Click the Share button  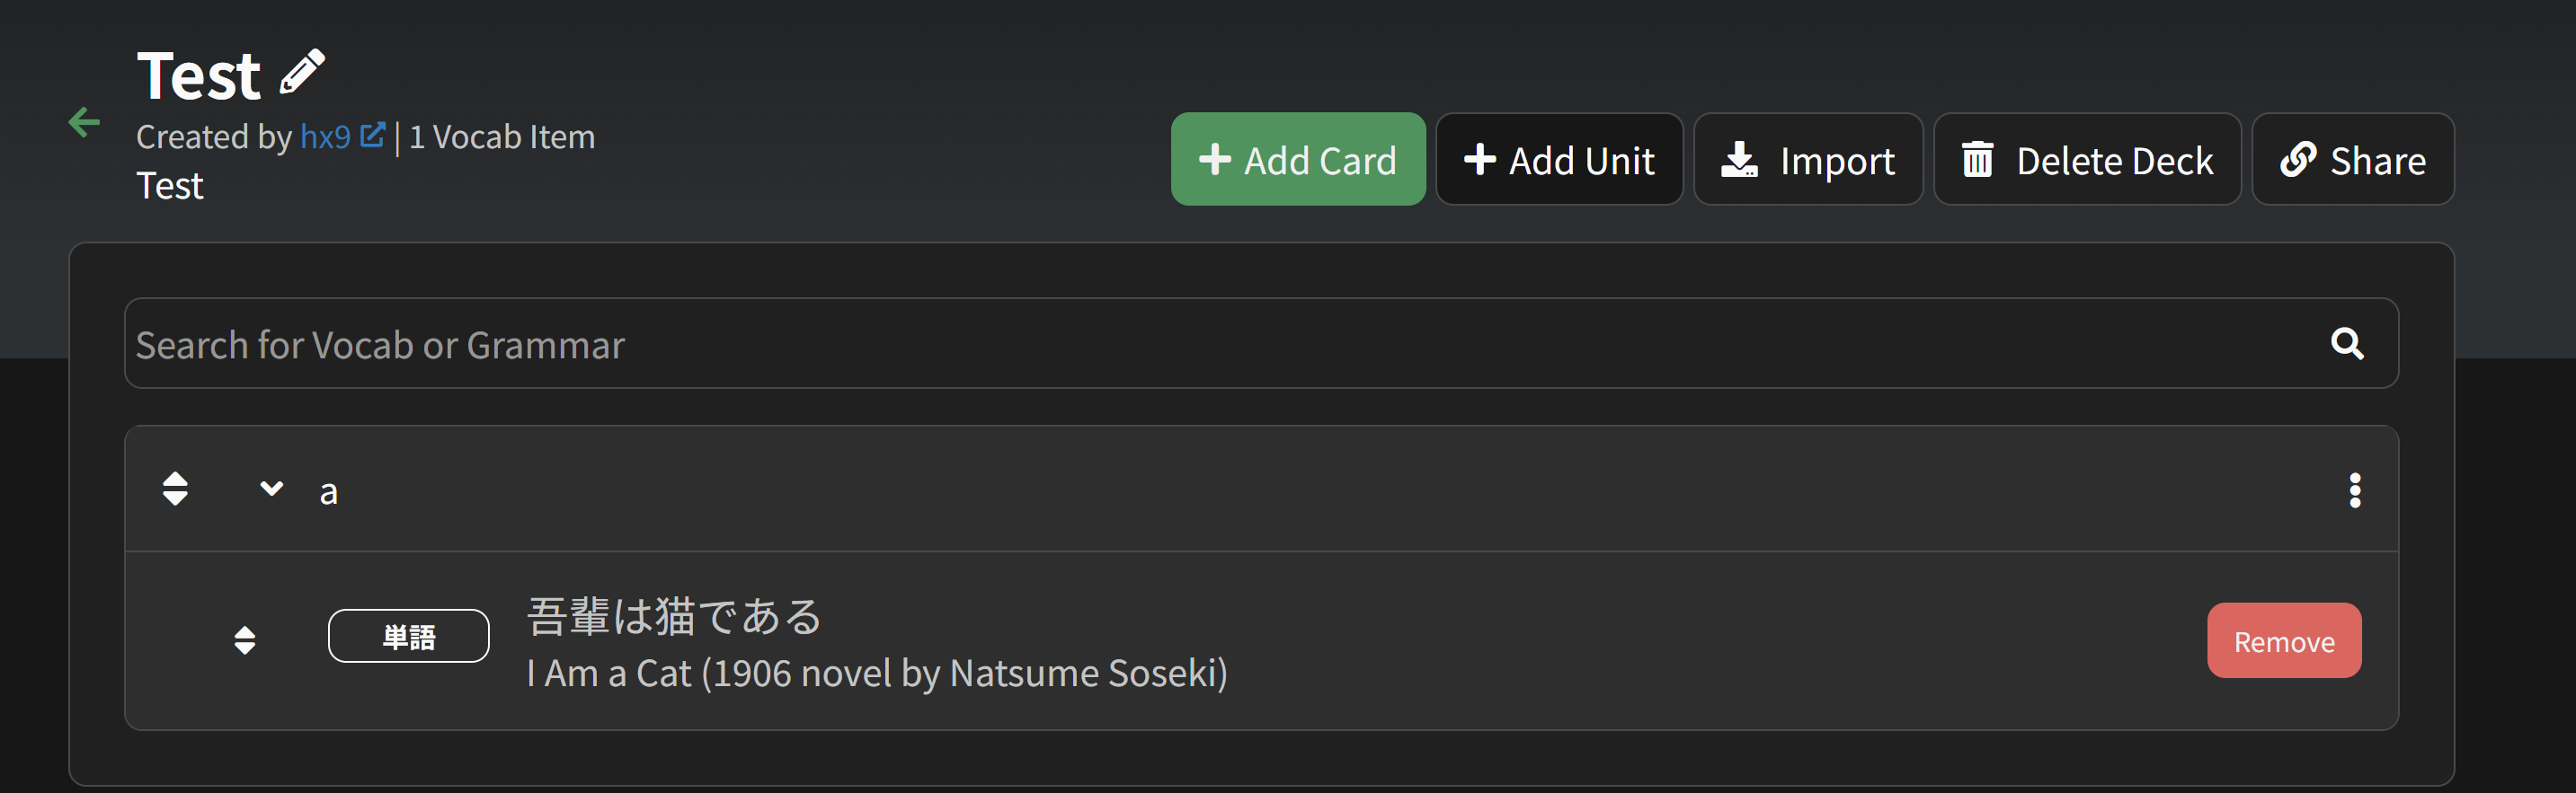pyautogui.click(x=2351, y=160)
